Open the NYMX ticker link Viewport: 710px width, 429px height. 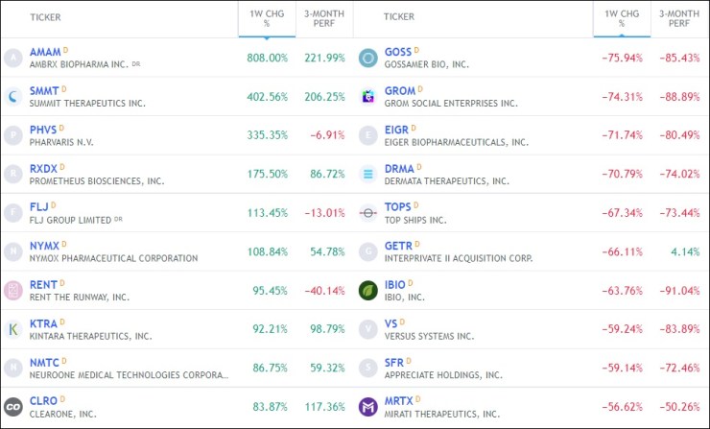44,246
